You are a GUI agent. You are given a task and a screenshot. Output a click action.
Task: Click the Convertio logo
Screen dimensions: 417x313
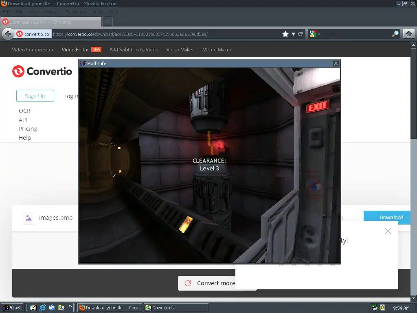pos(42,71)
